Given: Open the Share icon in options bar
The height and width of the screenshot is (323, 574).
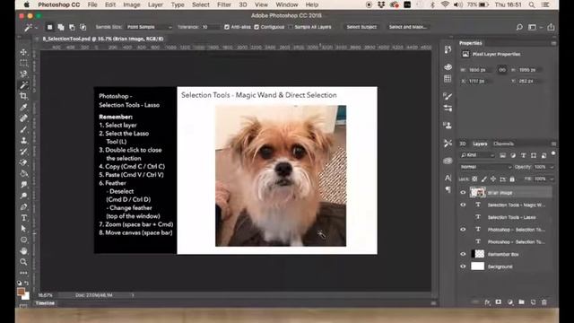Looking at the screenshot, I should [x=551, y=27].
